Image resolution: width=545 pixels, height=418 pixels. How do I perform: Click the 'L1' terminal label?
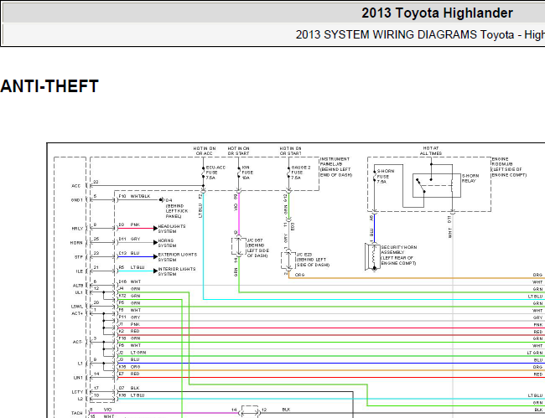[x=80, y=364]
